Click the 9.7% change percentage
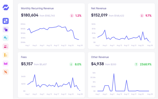 pyautogui.click(x=148, y=15)
